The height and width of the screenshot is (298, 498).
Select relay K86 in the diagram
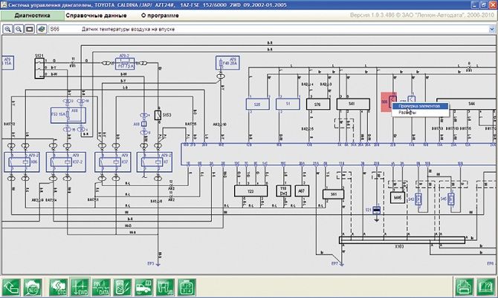(22, 162)
